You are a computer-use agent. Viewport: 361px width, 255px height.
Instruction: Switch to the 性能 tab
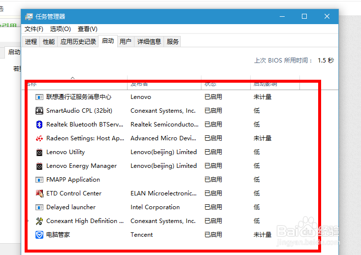coord(49,42)
